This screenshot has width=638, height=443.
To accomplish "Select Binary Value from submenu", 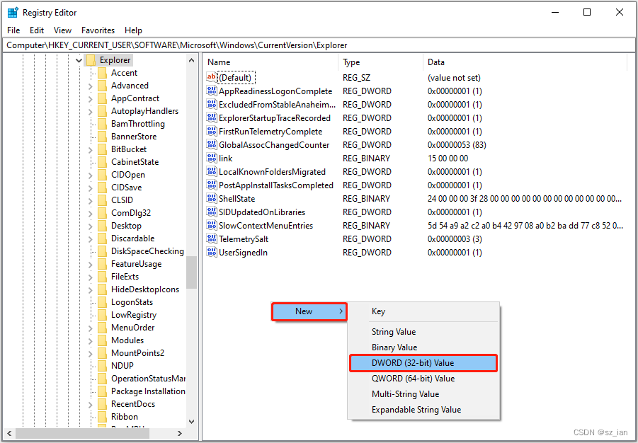I will click(x=423, y=347).
